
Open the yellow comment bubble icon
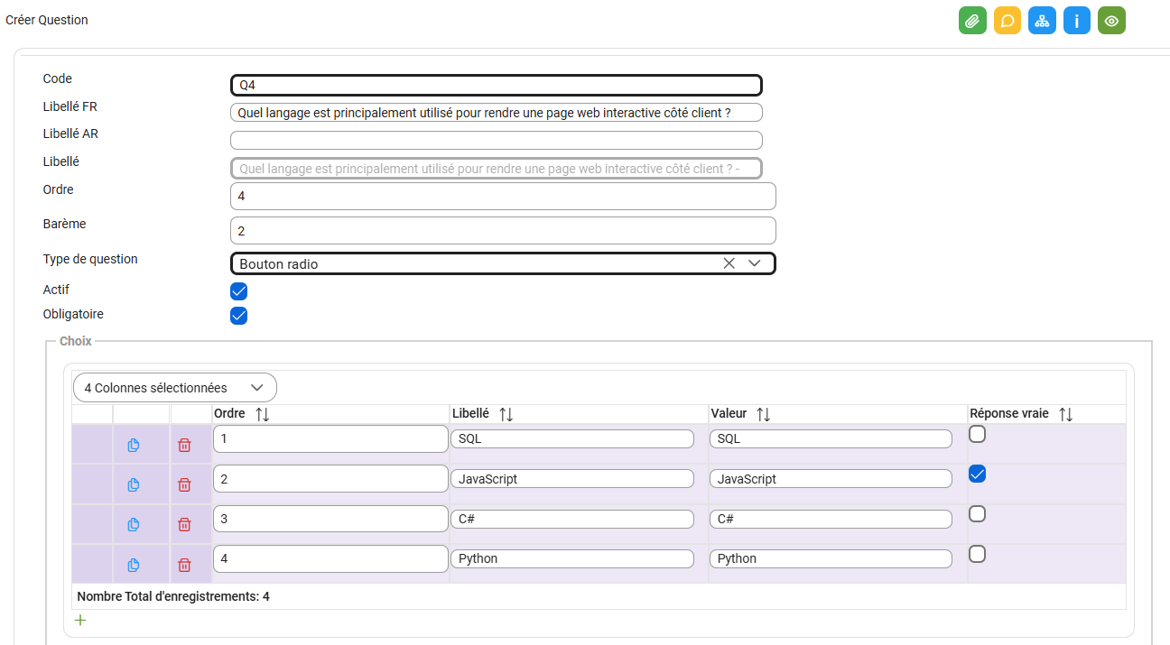tap(1007, 21)
